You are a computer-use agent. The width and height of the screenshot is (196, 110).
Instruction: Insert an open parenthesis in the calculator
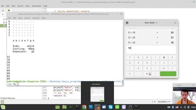click(164, 63)
